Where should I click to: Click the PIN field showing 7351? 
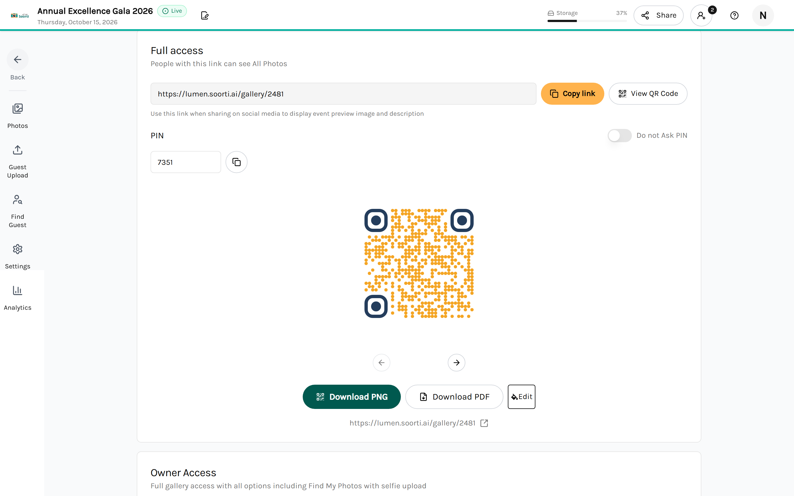(186, 162)
